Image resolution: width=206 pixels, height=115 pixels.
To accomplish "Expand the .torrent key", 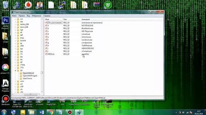I will [x=15, y=41].
